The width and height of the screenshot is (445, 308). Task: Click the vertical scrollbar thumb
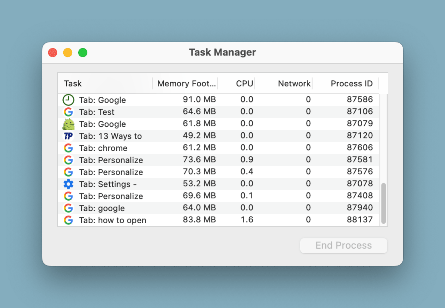pyautogui.click(x=384, y=203)
